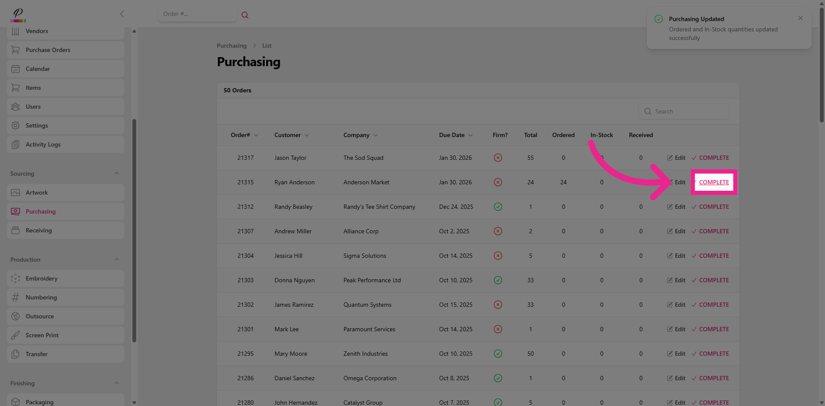Click the green Firm checkmark for order 21312

[498, 207]
